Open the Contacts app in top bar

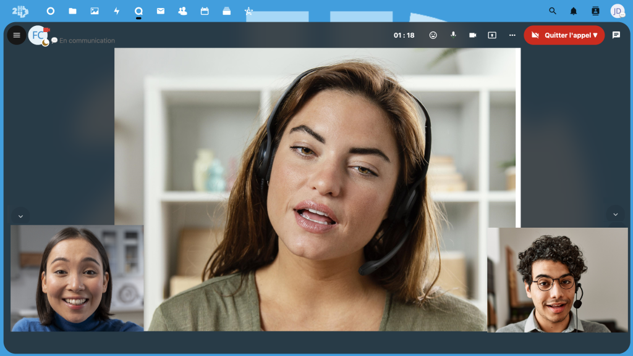coord(182,11)
